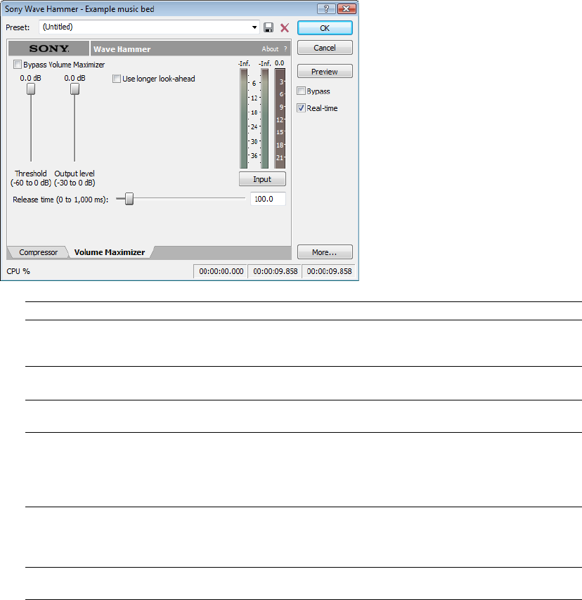The image size is (582, 600).
Task: Toggle the Bypass checkbox
Action: tap(302, 91)
